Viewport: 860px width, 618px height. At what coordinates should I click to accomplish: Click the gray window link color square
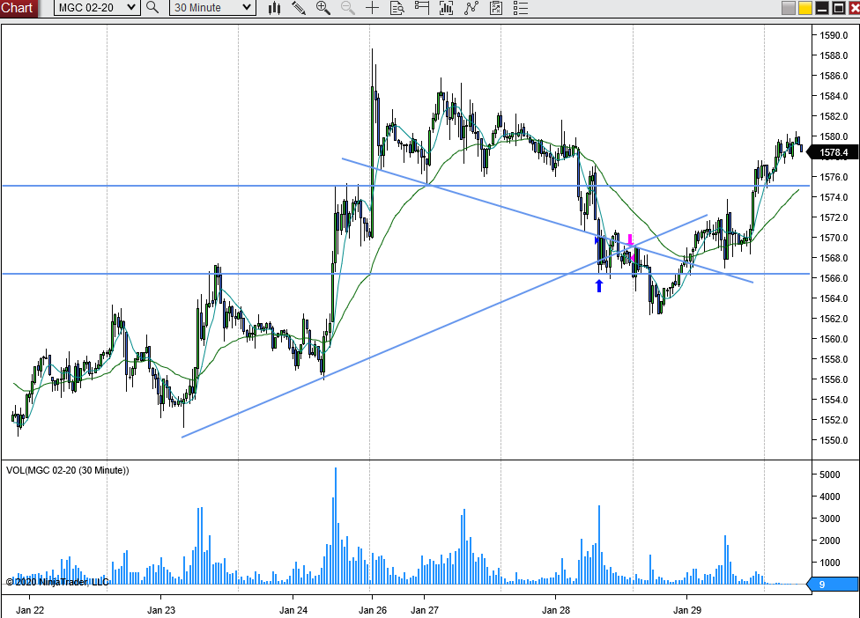point(788,8)
